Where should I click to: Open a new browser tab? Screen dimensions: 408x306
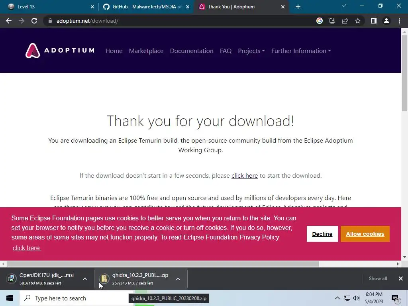click(298, 7)
